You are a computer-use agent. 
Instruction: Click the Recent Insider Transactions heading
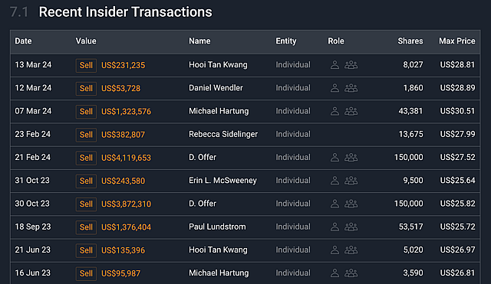(125, 12)
